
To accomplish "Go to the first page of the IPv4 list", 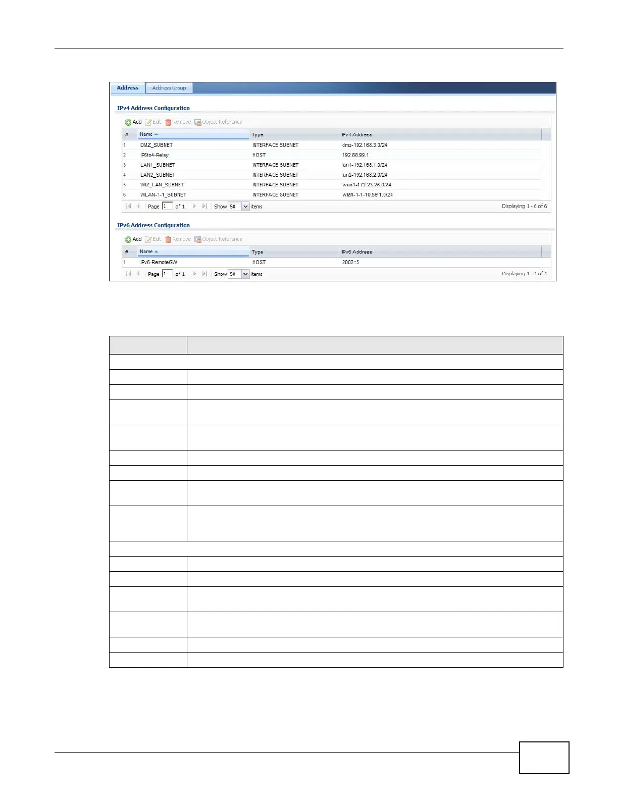I will tap(128, 206).
